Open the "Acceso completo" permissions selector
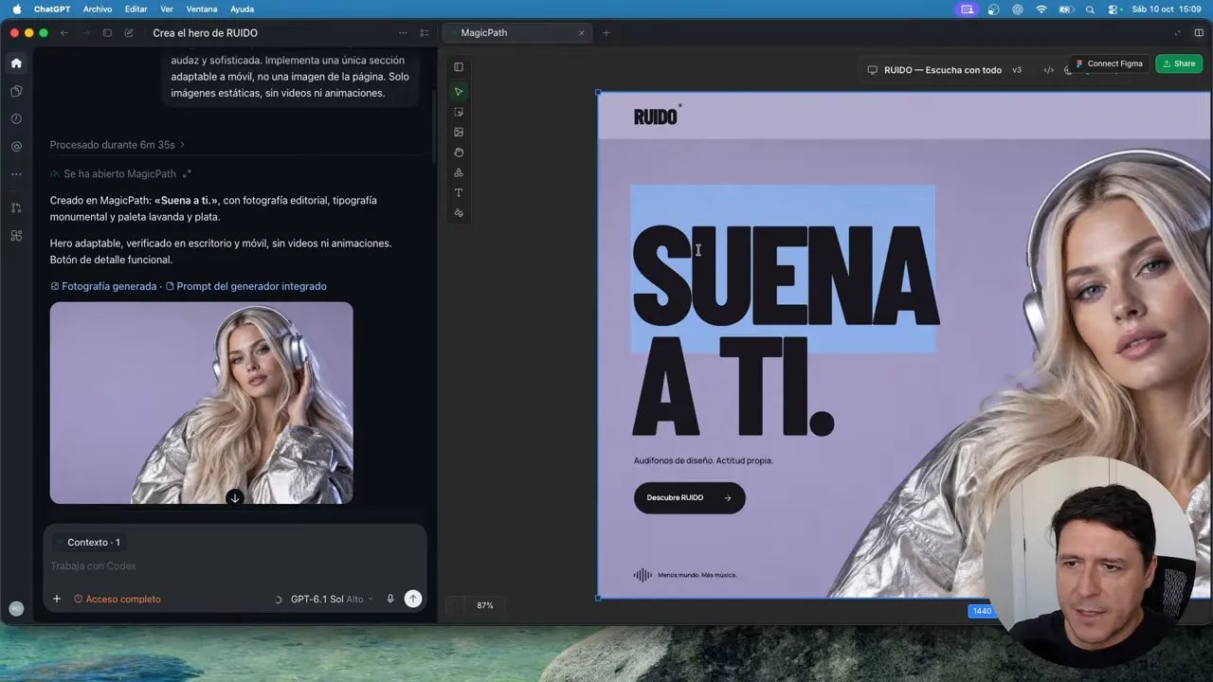This screenshot has height=682, width=1213. point(118,599)
